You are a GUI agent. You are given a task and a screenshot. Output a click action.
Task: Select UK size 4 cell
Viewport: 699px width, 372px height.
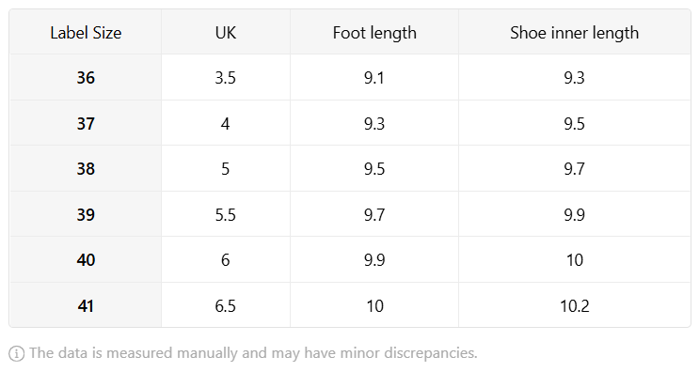(x=226, y=123)
